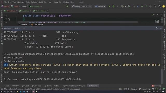The width and height of the screenshot is (166, 93).
Task: Open the Build menu
Action: (41, 2)
